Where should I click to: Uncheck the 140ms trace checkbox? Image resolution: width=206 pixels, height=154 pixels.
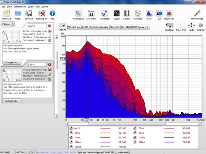point(135,142)
